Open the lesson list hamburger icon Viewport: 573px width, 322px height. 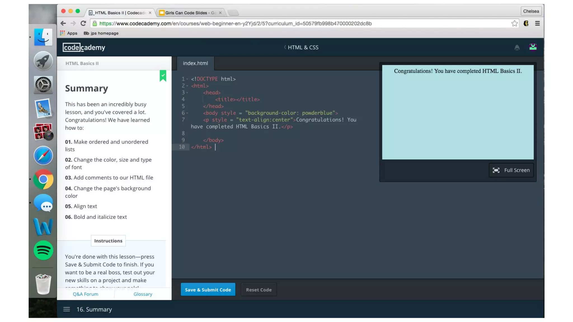pyautogui.click(x=67, y=309)
